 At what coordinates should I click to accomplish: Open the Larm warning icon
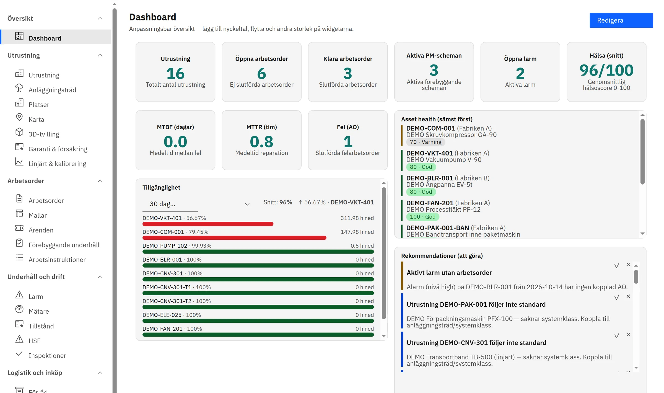point(19,295)
